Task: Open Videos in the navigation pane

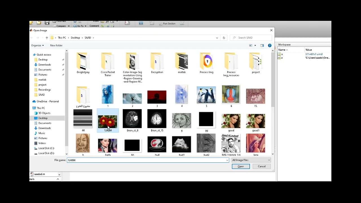Action: point(42,143)
